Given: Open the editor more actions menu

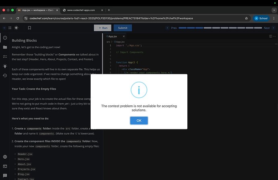Looking at the screenshot, I should coord(274,36).
